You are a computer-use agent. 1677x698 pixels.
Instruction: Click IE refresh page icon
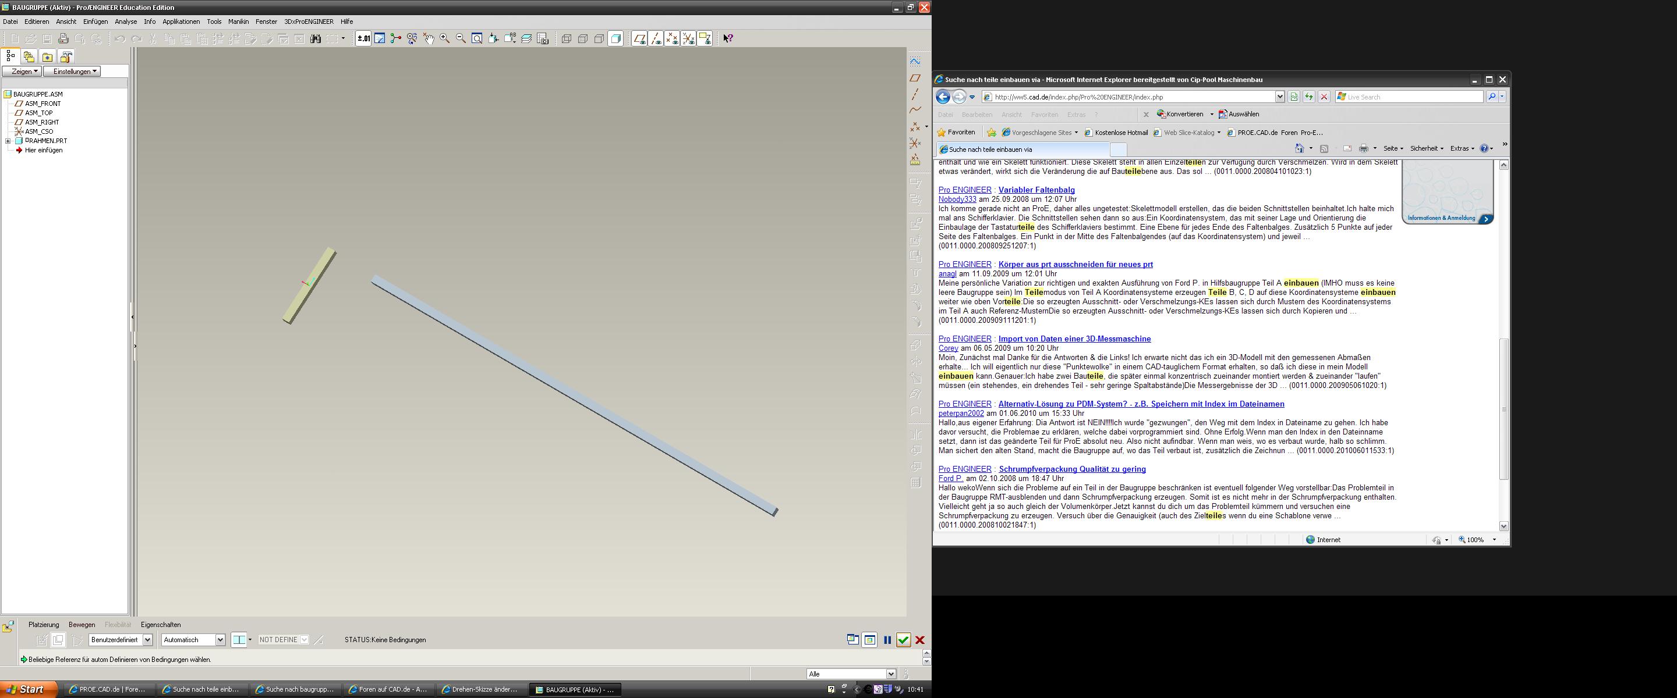coord(1308,97)
